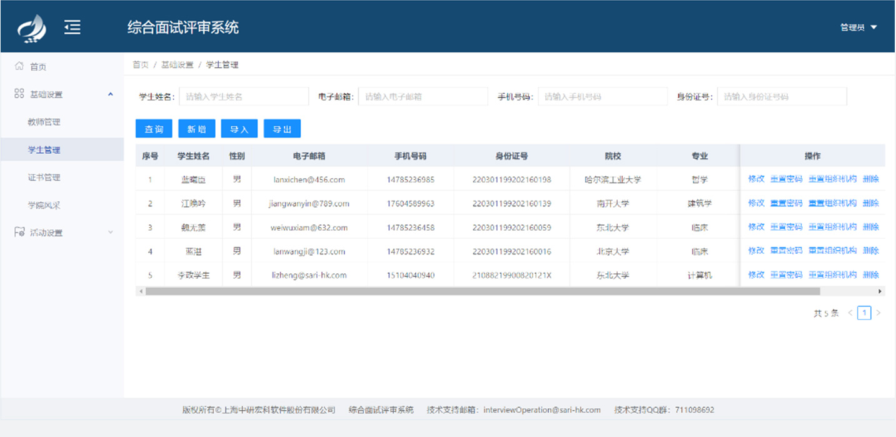The width and height of the screenshot is (896, 437).
Task: Click the 身份证号 column header
Action: (x=511, y=156)
